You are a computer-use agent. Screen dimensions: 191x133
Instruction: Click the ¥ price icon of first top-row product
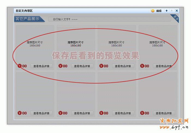[20, 66]
